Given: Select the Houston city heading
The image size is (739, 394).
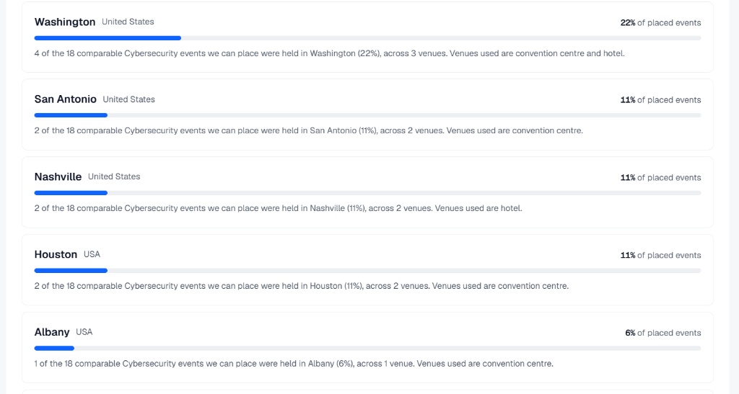Looking at the screenshot, I should coord(56,254).
